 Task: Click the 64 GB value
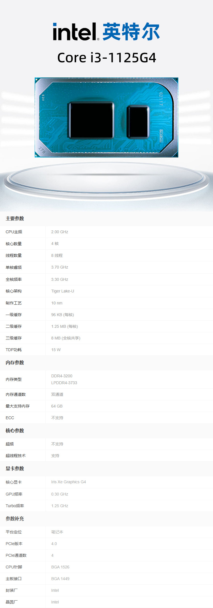57,406
